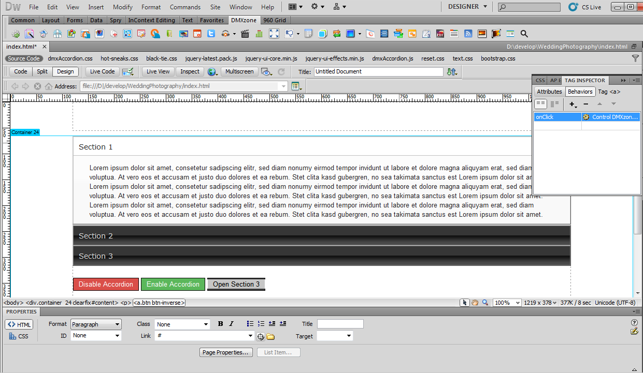Image resolution: width=643 pixels, height=373 pixels.
Task: Remove the behavior with minus icon
Action: 586,104
